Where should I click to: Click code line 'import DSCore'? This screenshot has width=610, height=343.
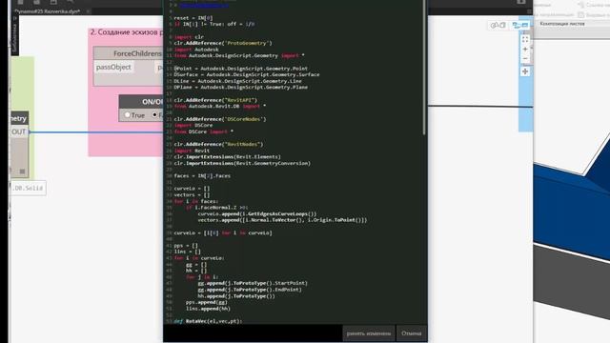193,125
